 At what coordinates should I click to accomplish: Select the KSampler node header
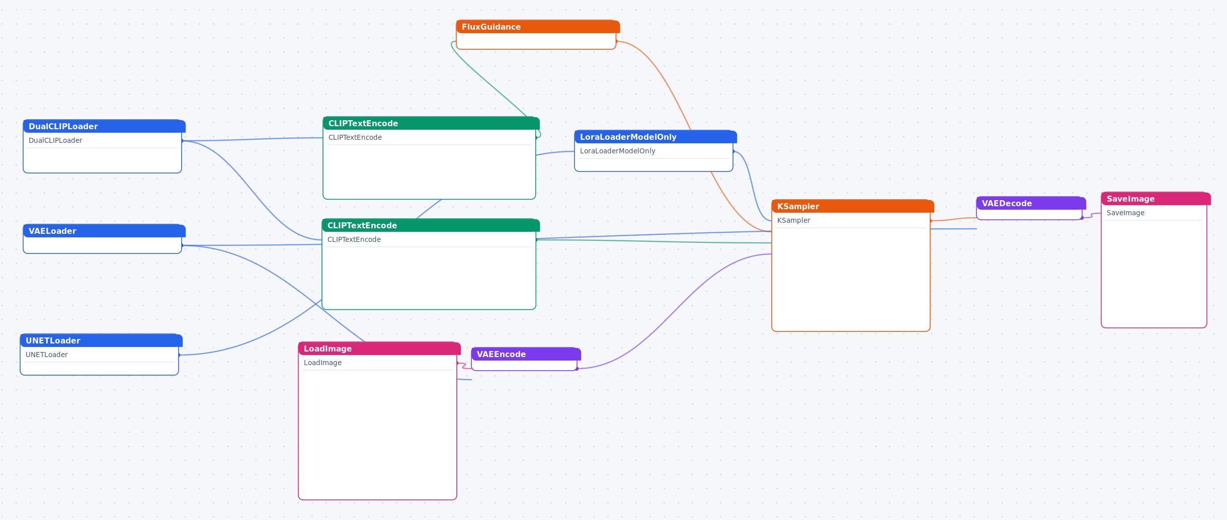[x=853, y=206]
